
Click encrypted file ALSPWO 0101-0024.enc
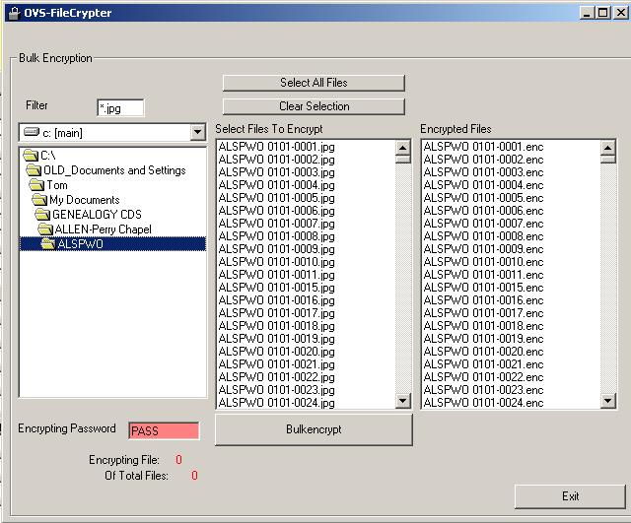483,403
